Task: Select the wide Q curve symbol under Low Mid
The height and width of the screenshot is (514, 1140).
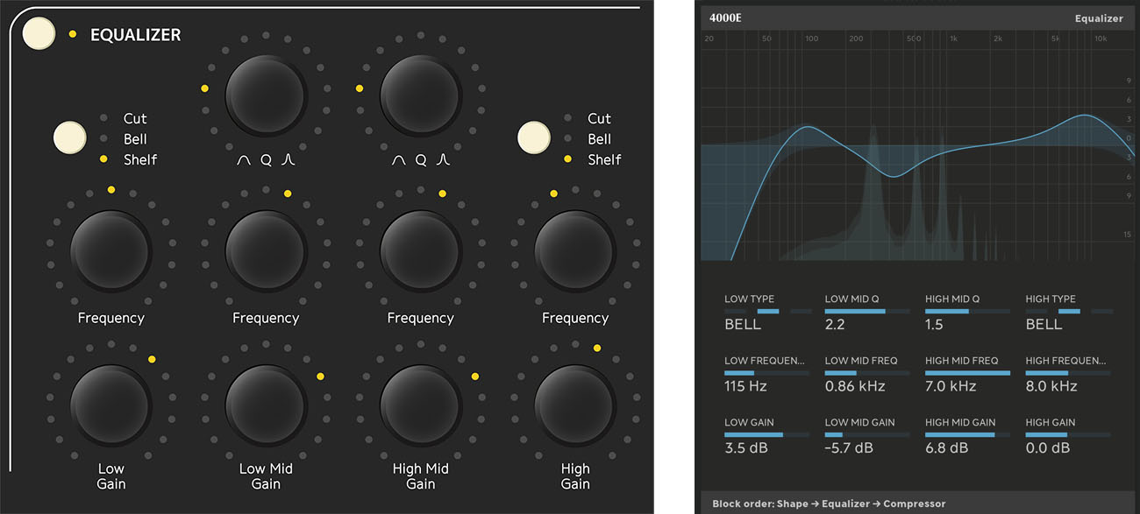Action: tap(244, 160)
